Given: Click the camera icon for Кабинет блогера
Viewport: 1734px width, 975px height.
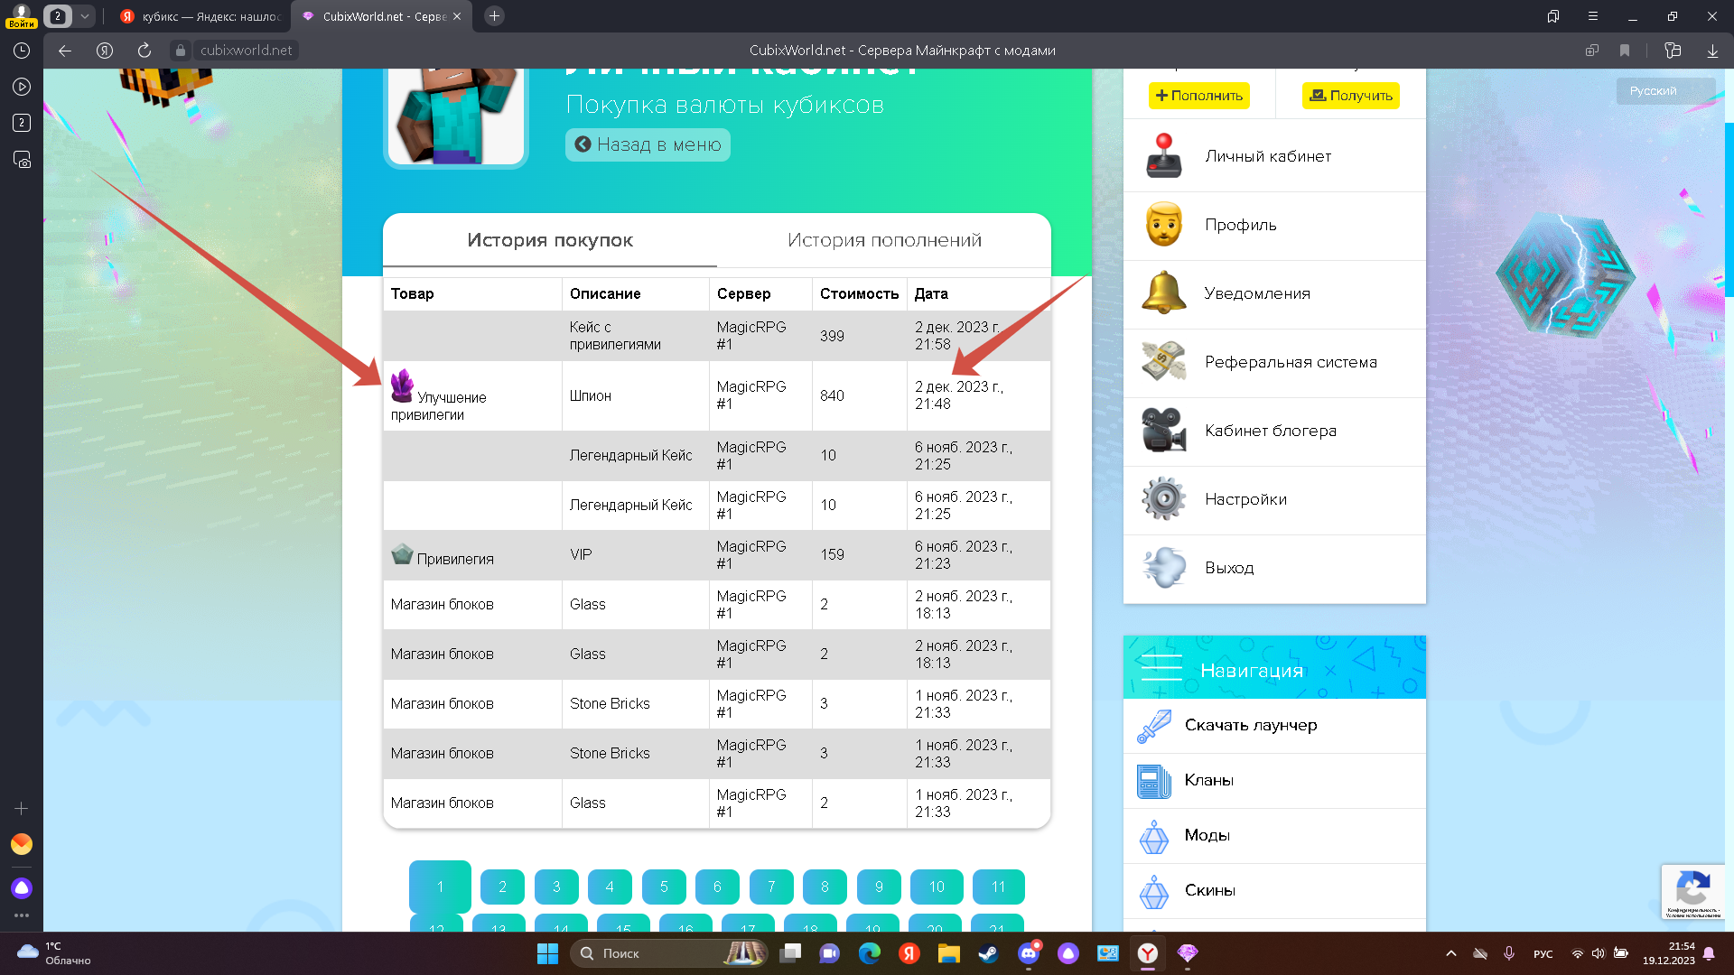Looking at the screenshot, I should 1163,431.
